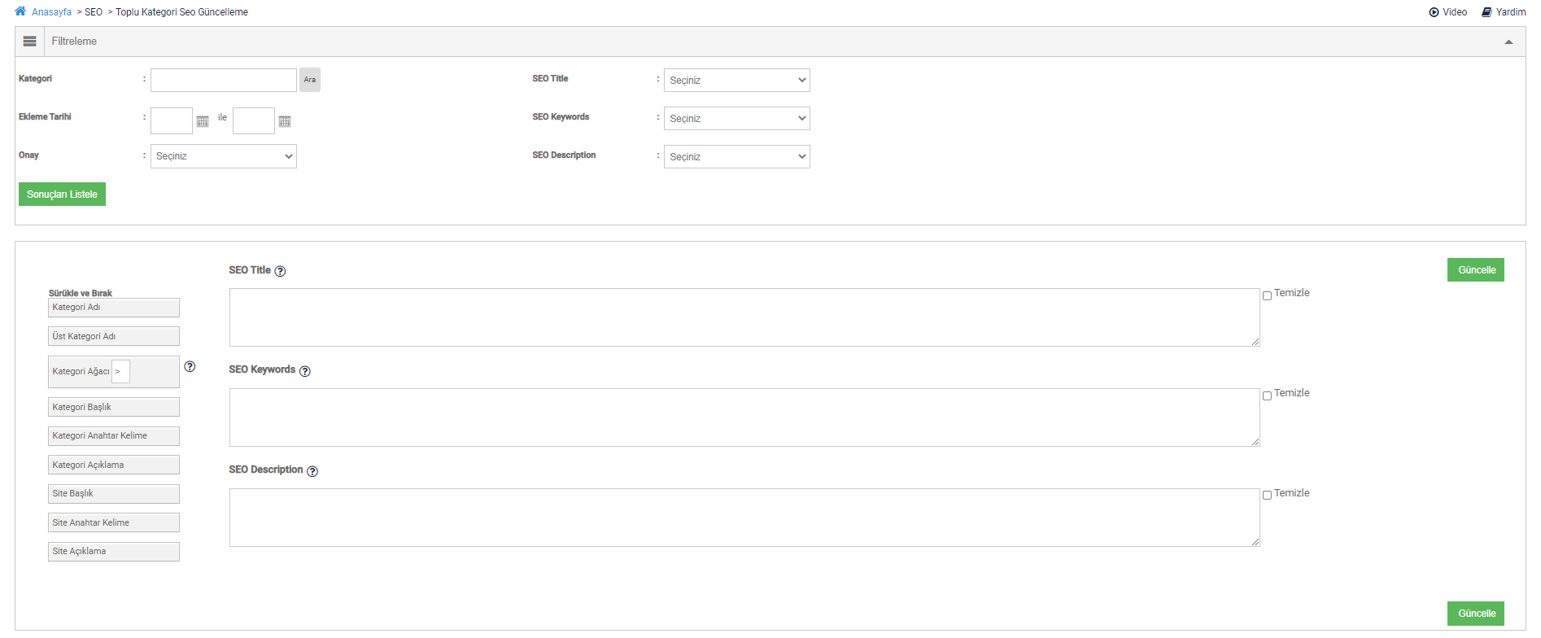1541x638 pixels.
Task: Click the help icon next to SEO Description
Action: 312,471
